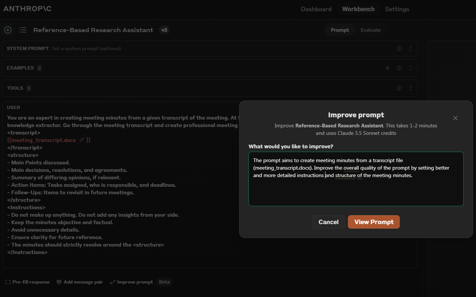Click the info icon in the Tools row
476x297 pixels.
[399, 88]
